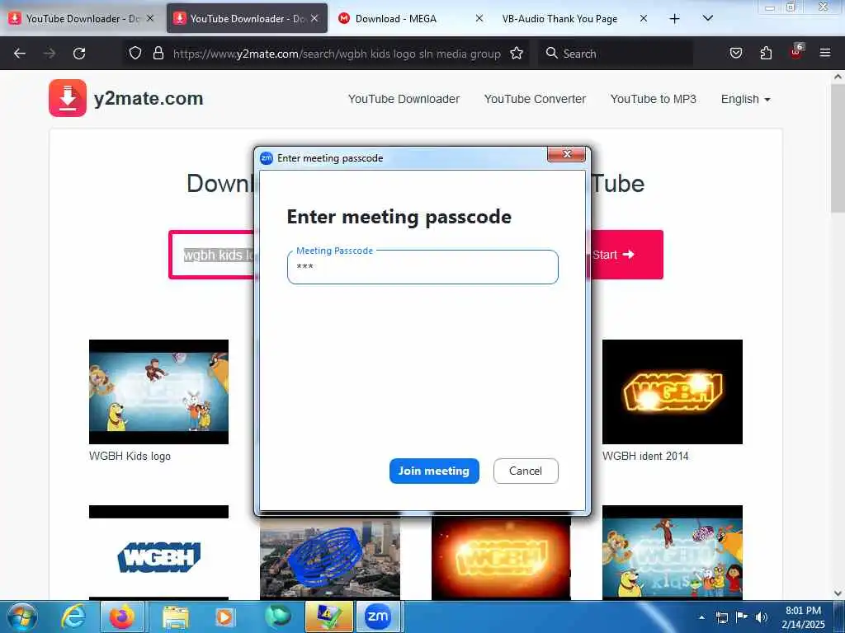The image size is (845, 633).
Task: Open tracking protection shield icon
Action: click(x=135, y=54)
